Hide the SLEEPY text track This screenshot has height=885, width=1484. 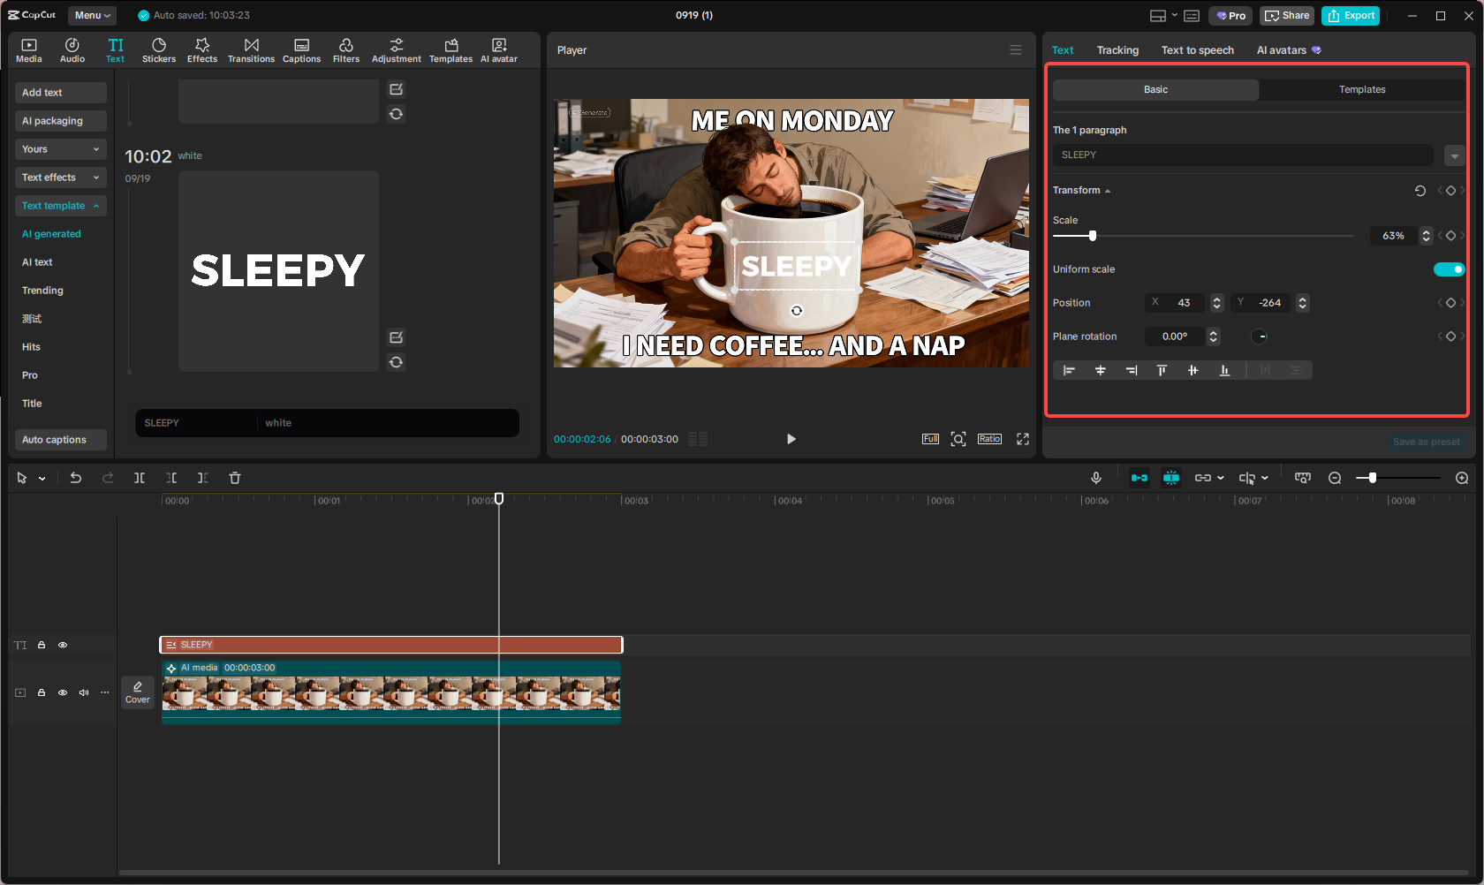pos(63,645)
